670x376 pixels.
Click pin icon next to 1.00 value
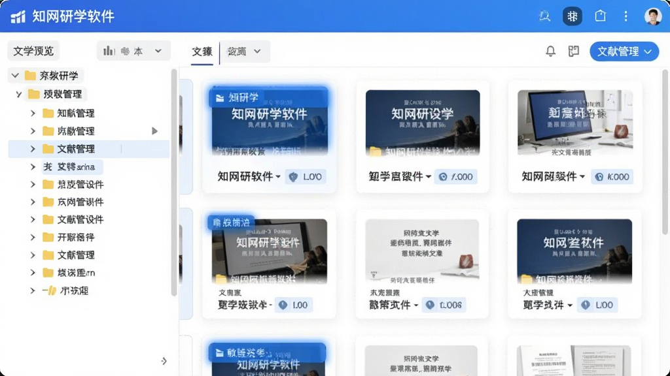(283, 305)
